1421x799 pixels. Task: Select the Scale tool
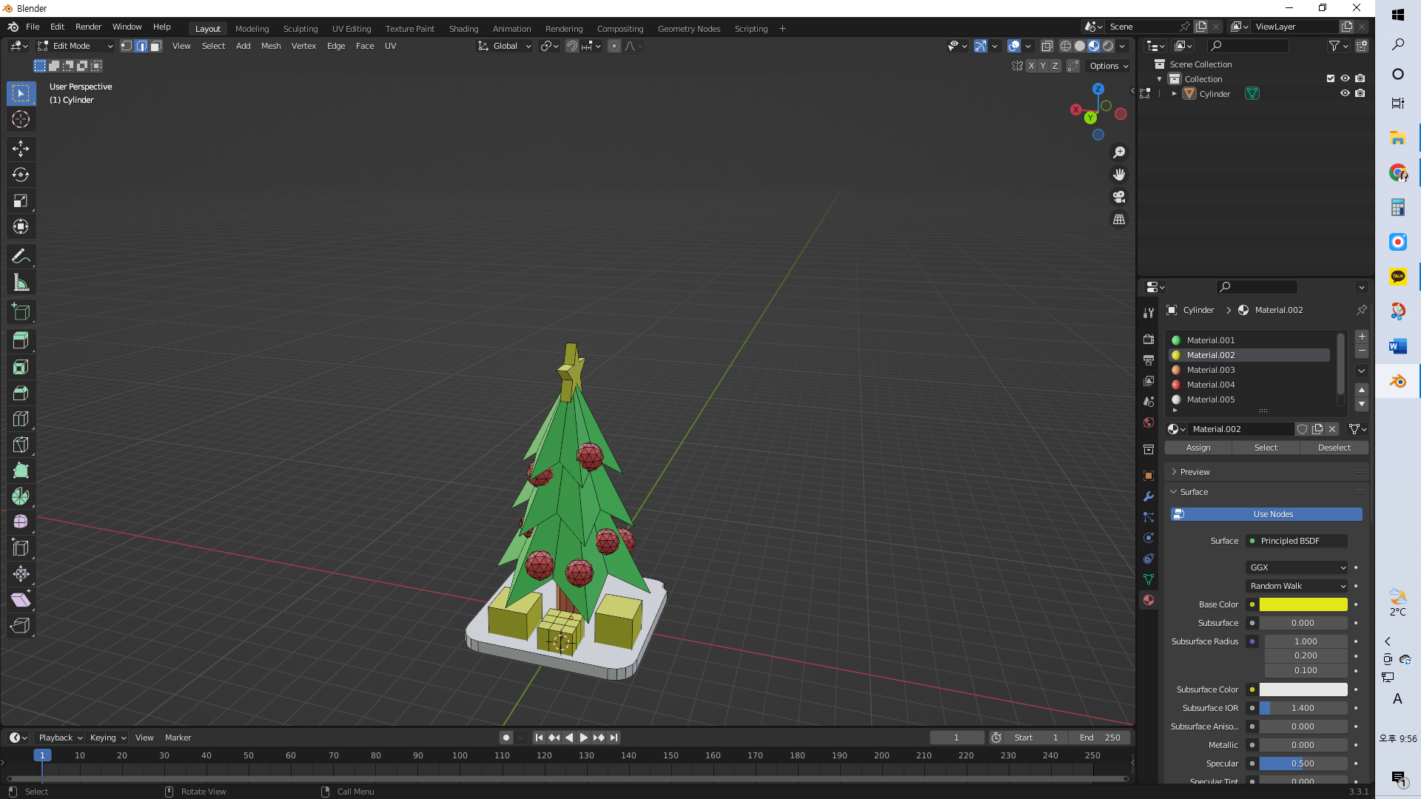tap(21, 200)
